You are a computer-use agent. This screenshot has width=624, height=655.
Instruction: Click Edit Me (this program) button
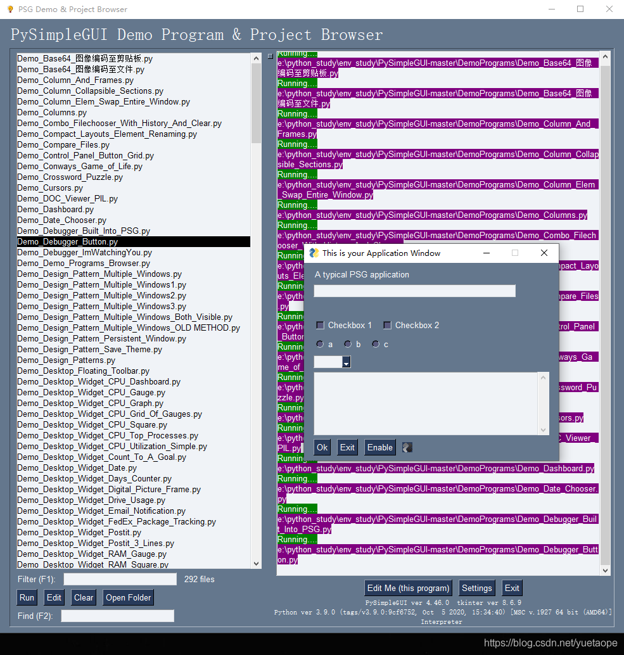coord(408,588)
